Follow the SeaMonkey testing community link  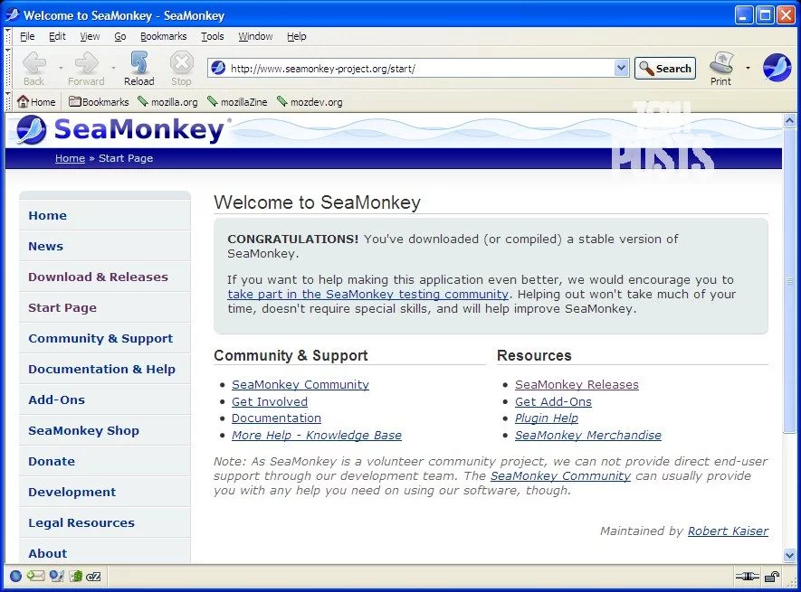[367, 295]
